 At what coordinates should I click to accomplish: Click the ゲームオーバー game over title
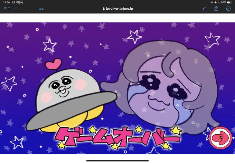click(118, 137)
